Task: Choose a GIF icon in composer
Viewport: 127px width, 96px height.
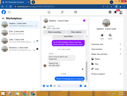Action: tap(55, 86)
